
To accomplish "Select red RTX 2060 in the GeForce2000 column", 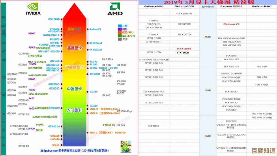I will [x=184, y=49].
